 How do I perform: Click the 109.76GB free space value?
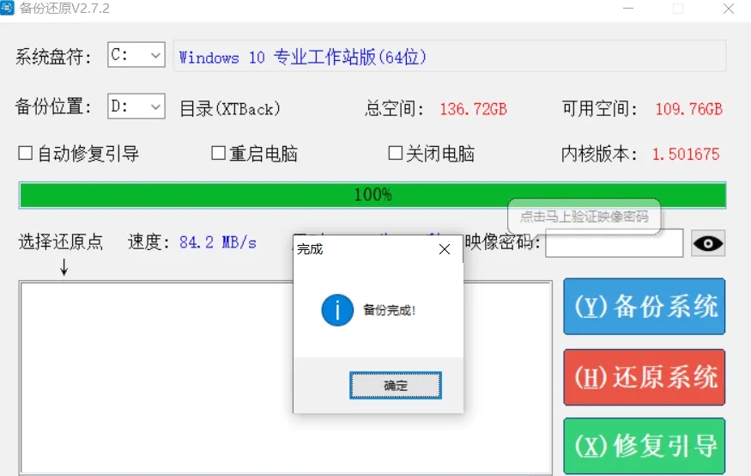click(688, 109)
